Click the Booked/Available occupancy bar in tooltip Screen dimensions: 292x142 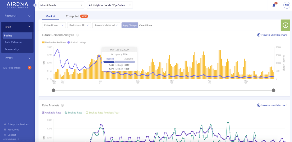tap(119, 62)
